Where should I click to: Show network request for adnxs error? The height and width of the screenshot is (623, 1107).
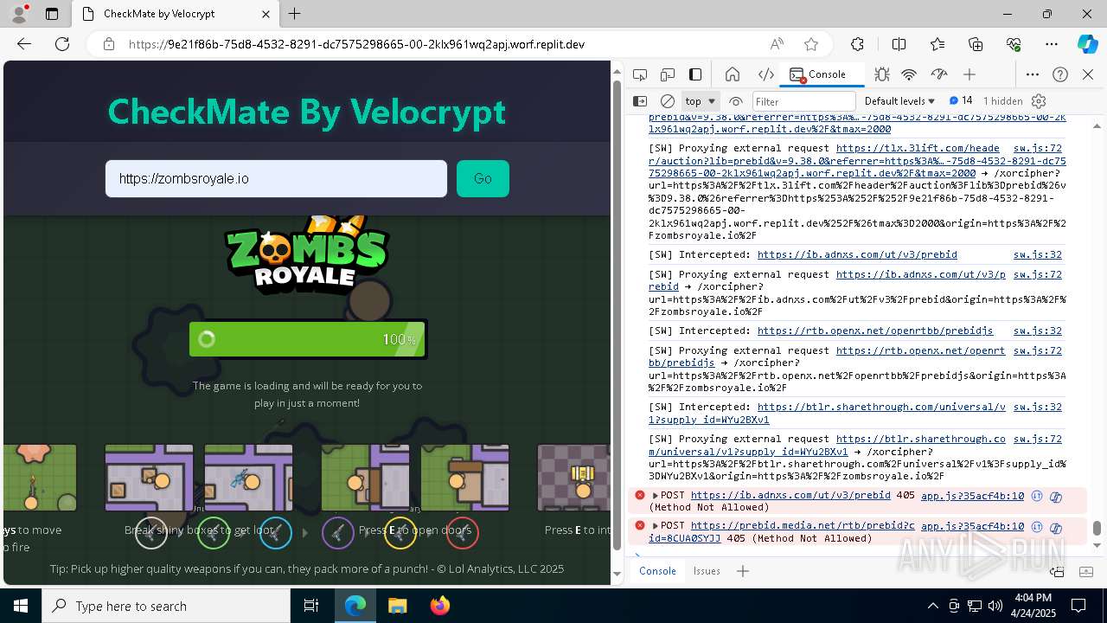point(1035,496)
